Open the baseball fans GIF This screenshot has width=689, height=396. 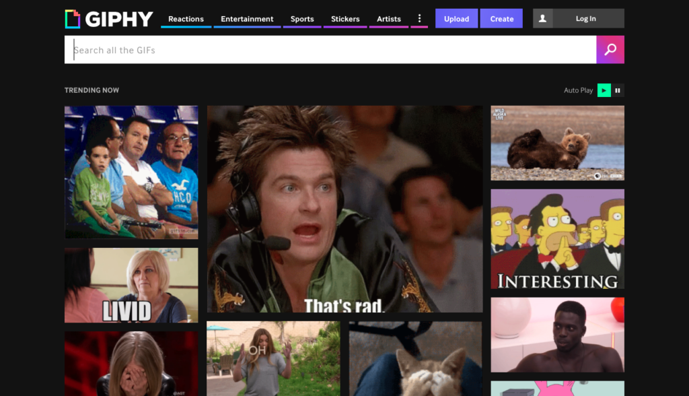pyautogui.click(x=131, y=172)
